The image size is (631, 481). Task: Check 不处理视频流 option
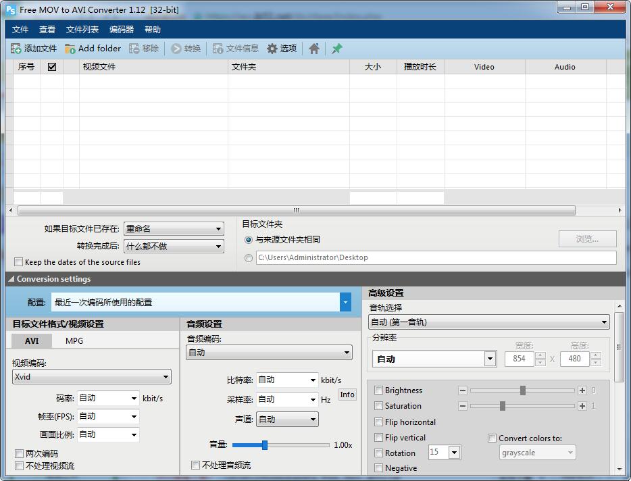point(19,465)
